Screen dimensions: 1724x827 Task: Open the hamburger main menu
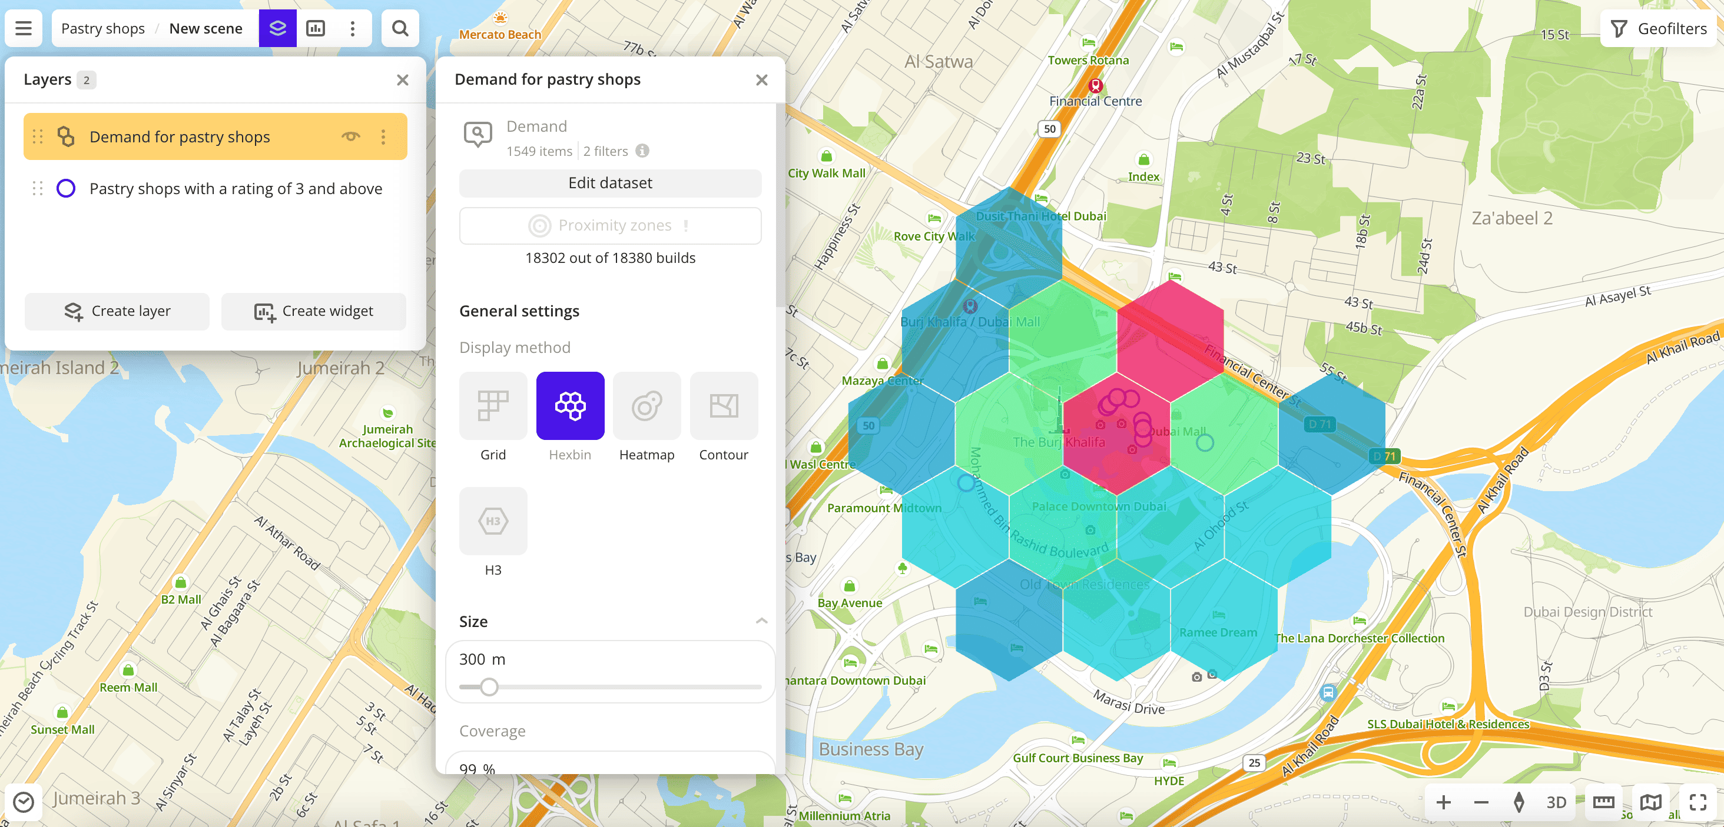pyautogui.click(x=24, y=28)
